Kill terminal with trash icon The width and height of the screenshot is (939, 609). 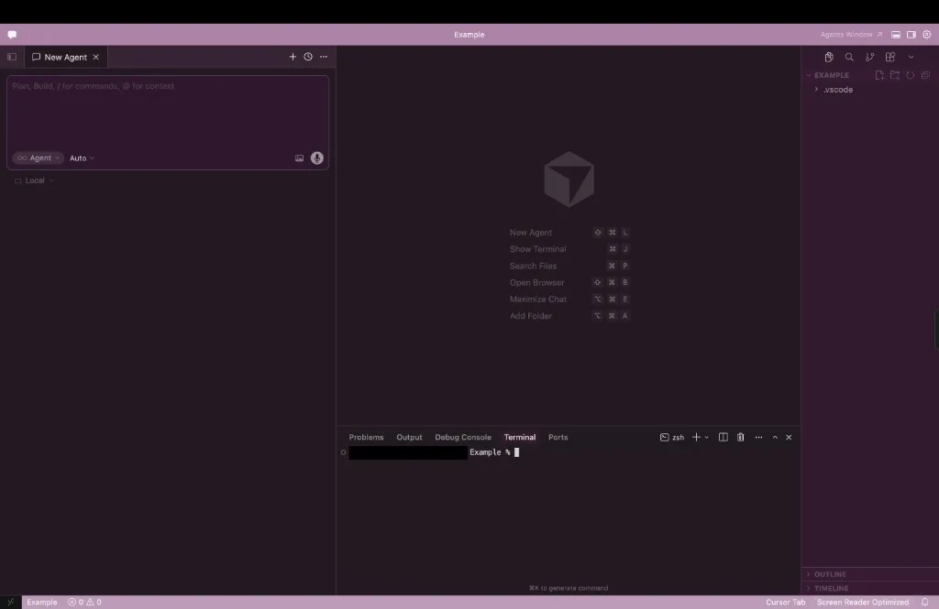pyautogui.click(x=741, y=438)
